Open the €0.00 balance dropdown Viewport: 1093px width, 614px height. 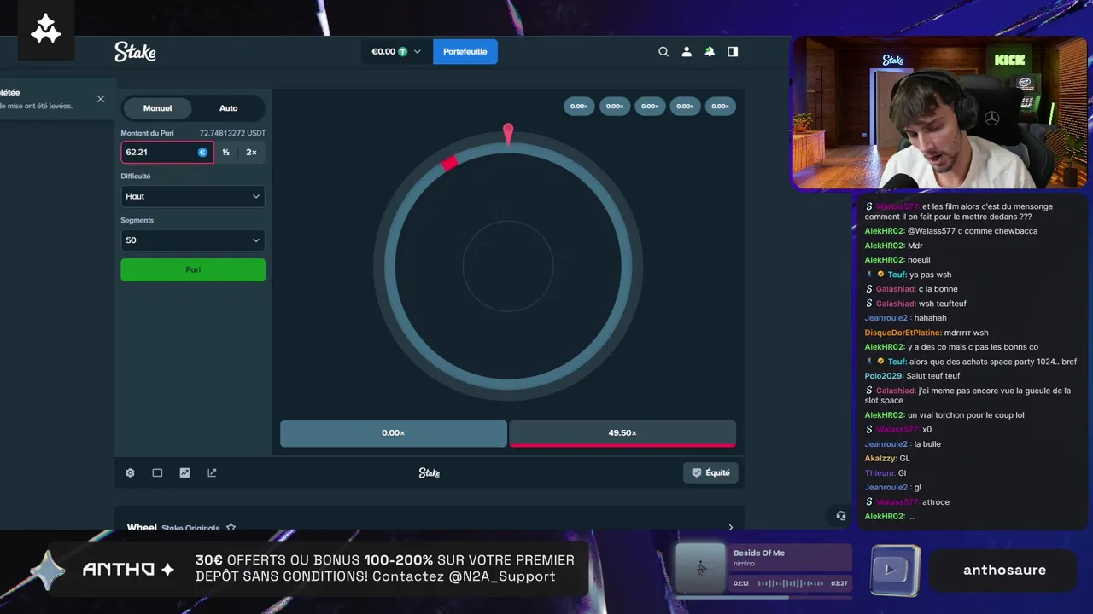(396, 52)
